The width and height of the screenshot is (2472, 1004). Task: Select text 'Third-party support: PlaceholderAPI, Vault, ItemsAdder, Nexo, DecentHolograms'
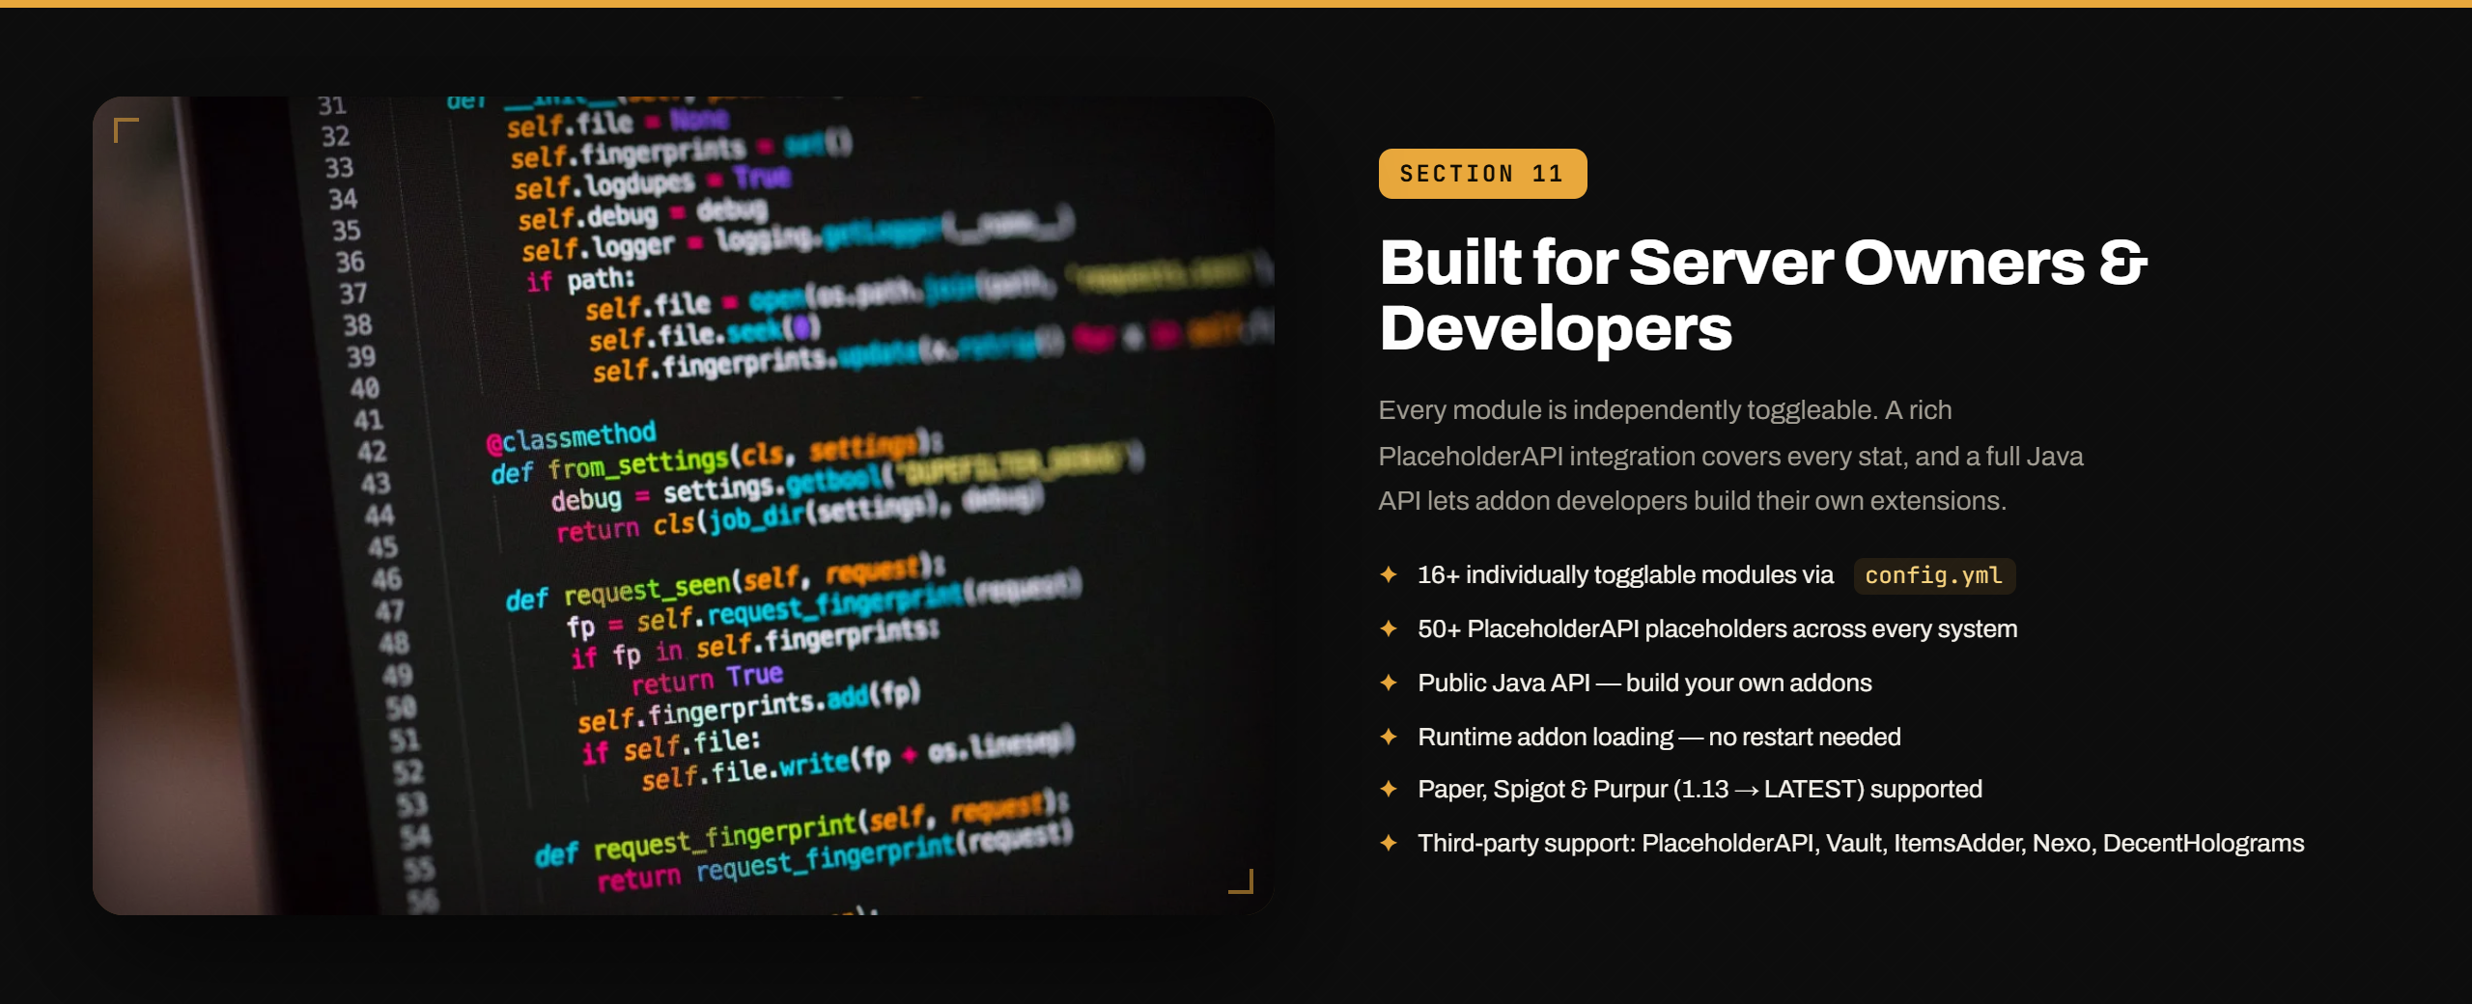(x=1861, y=843)
